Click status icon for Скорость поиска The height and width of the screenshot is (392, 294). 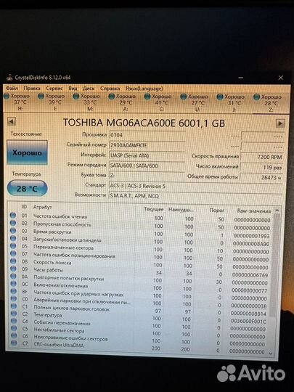[x=13, y=261]
